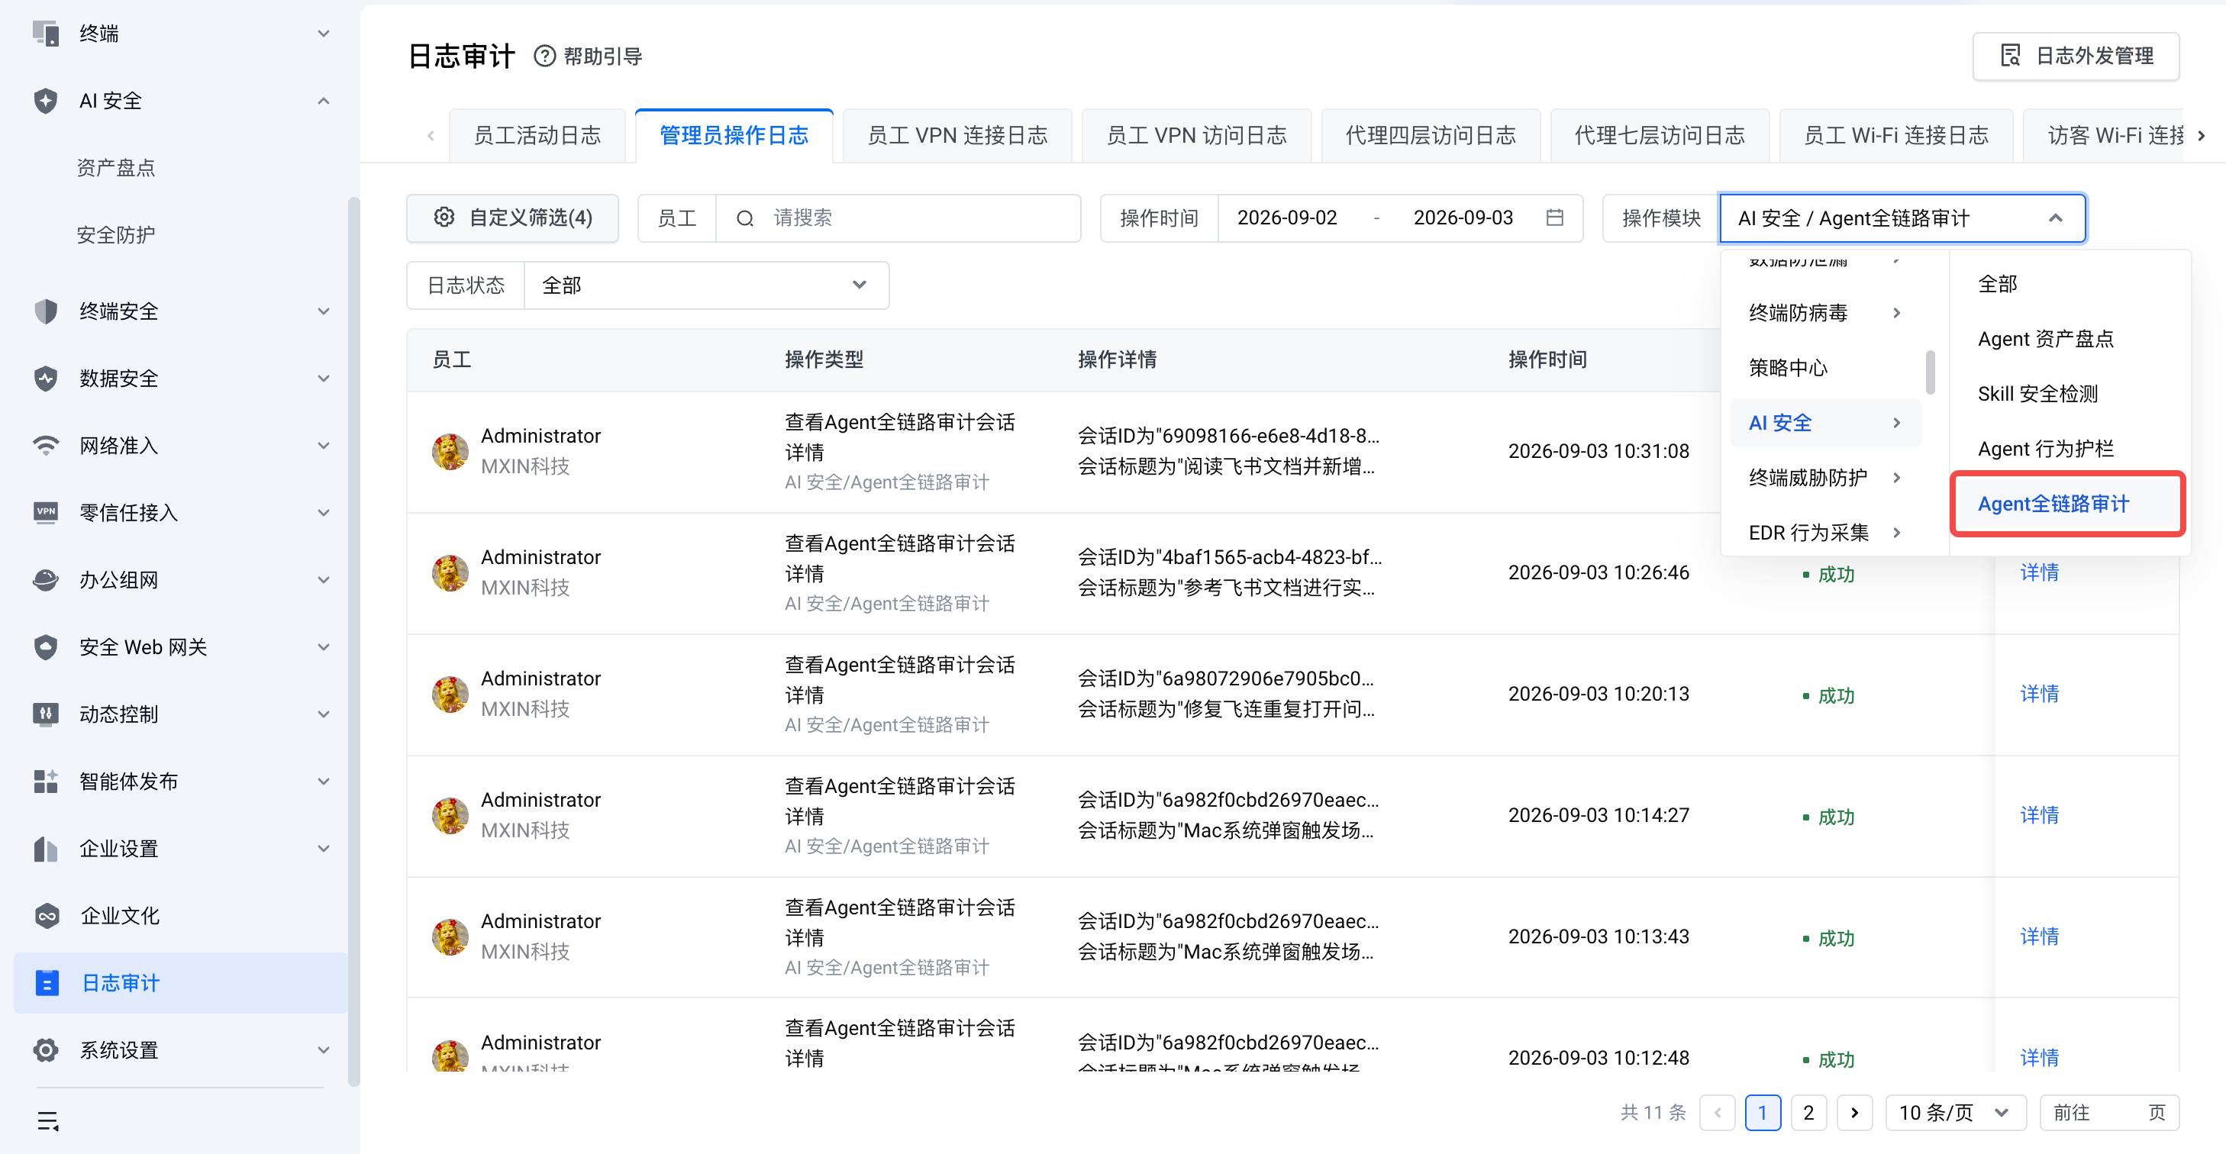Viewport: 2226px width, 1154px height.
Task: Go to page 2 of results
Action: (x=1808, y=1113)
